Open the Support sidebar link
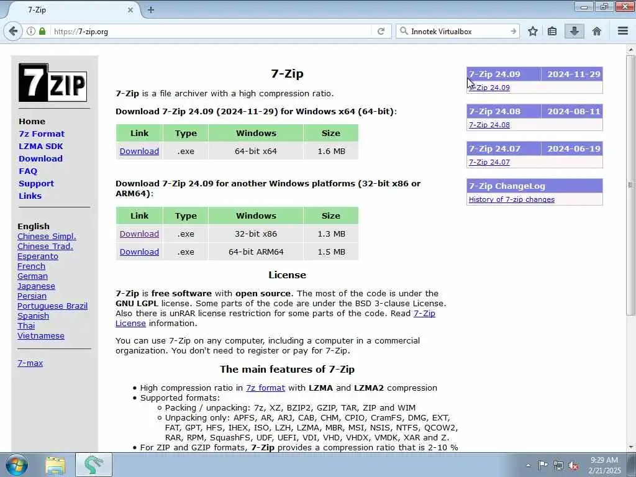 pyautogui.click(x=36, y=183)
